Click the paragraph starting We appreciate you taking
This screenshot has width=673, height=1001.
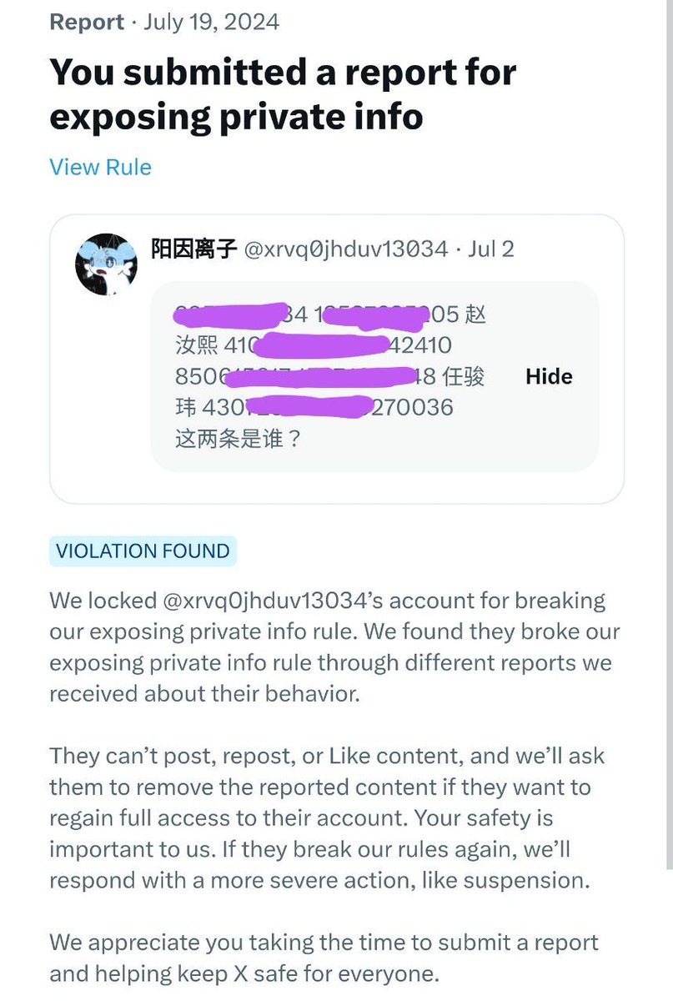tap(324, 958)
